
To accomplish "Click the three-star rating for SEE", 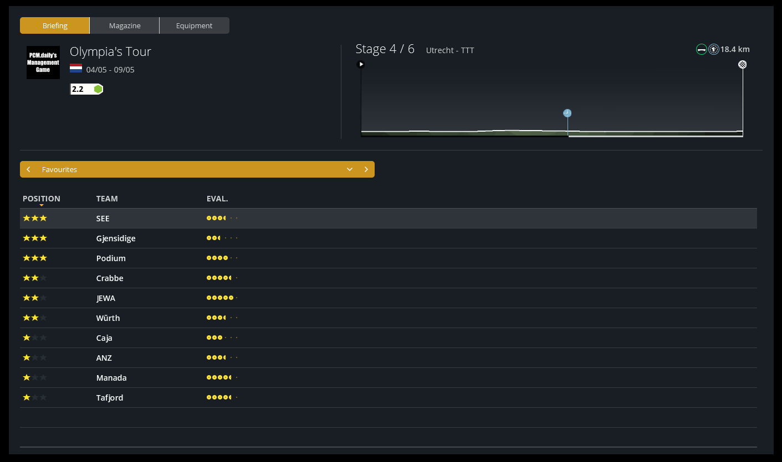I will (x=35, y=219).
